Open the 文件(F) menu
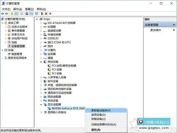The height and width of the screenshot is (133, 177). 6,9
